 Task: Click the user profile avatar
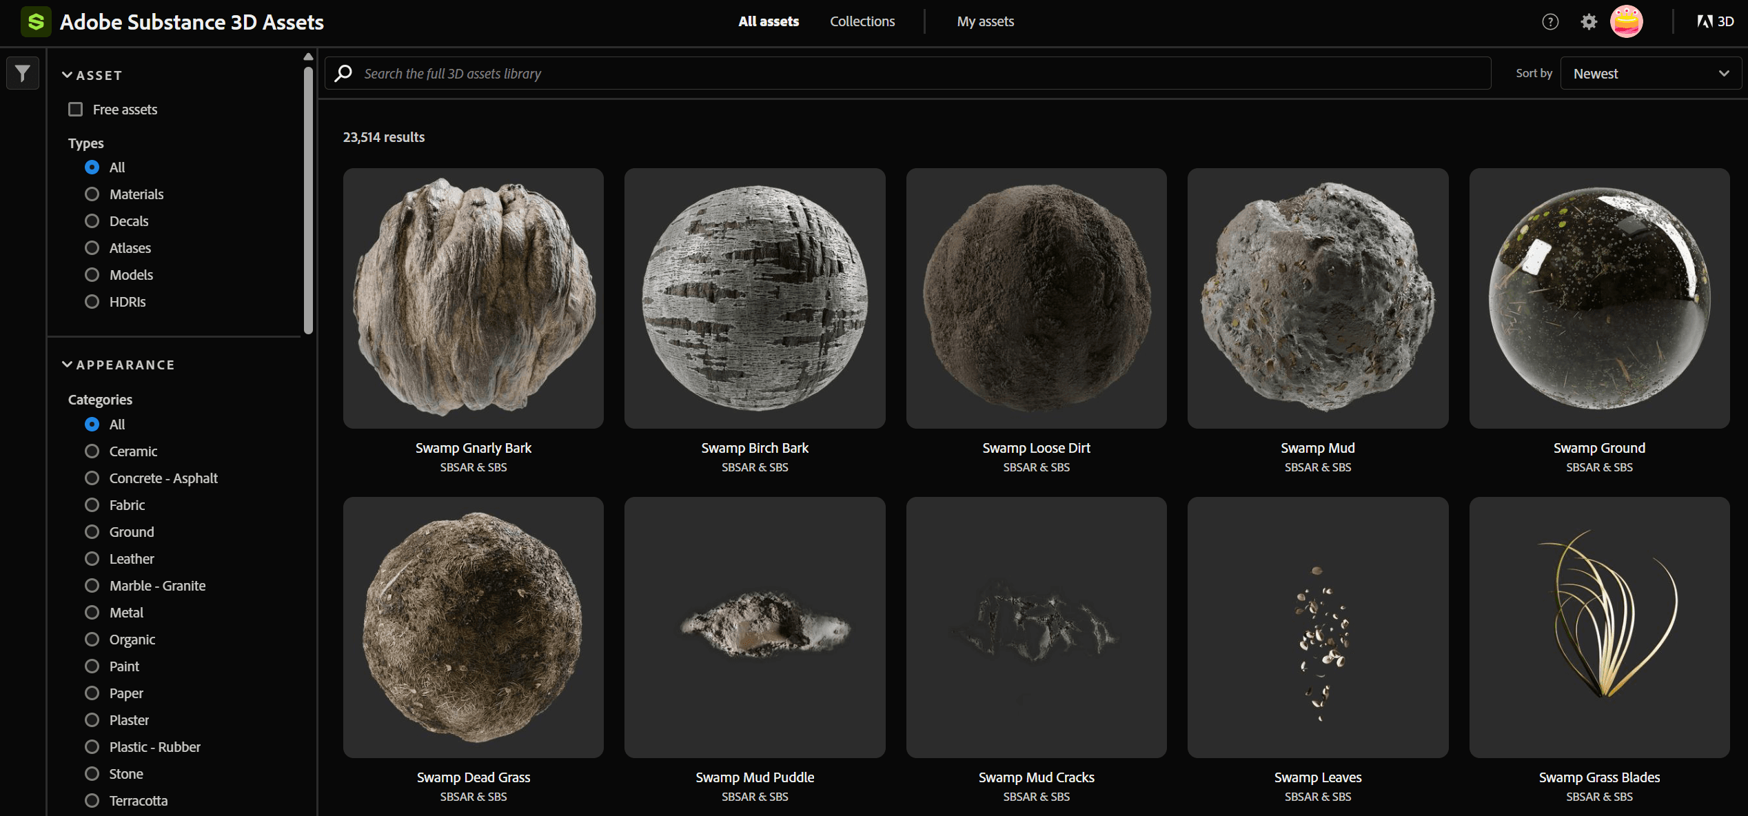click(x=1627, y=21)
